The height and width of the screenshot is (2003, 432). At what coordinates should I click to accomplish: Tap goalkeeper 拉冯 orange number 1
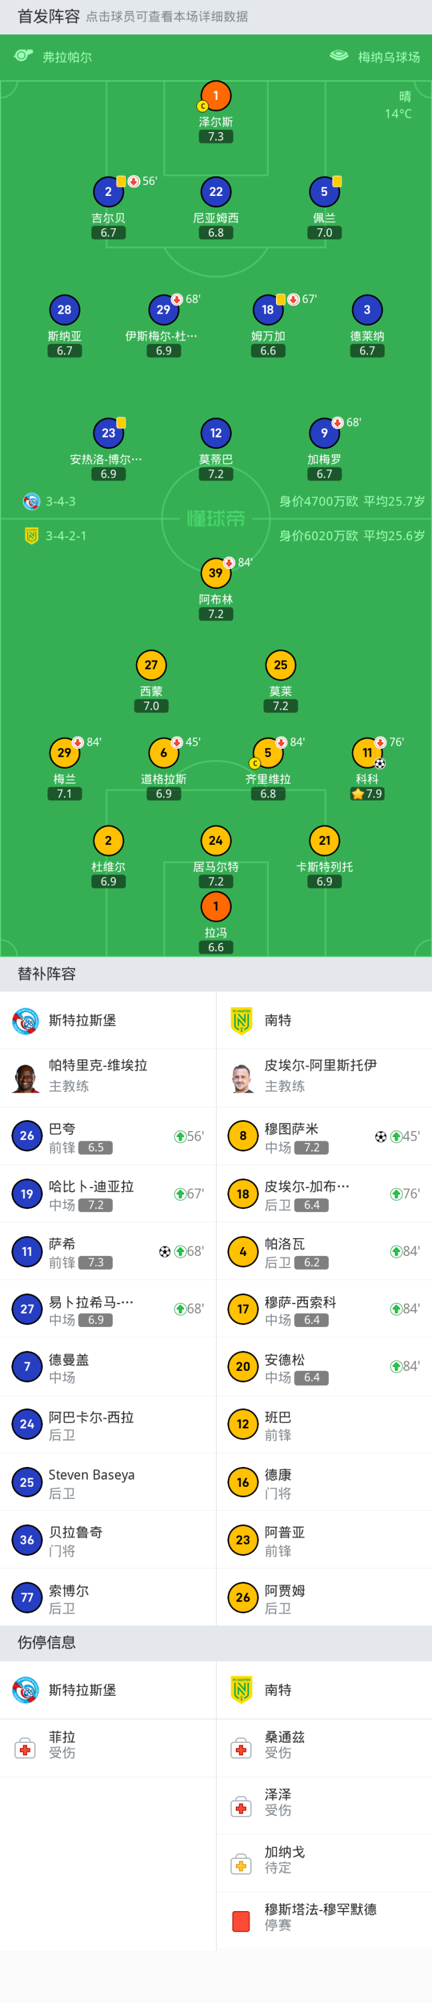pos(216,906)
